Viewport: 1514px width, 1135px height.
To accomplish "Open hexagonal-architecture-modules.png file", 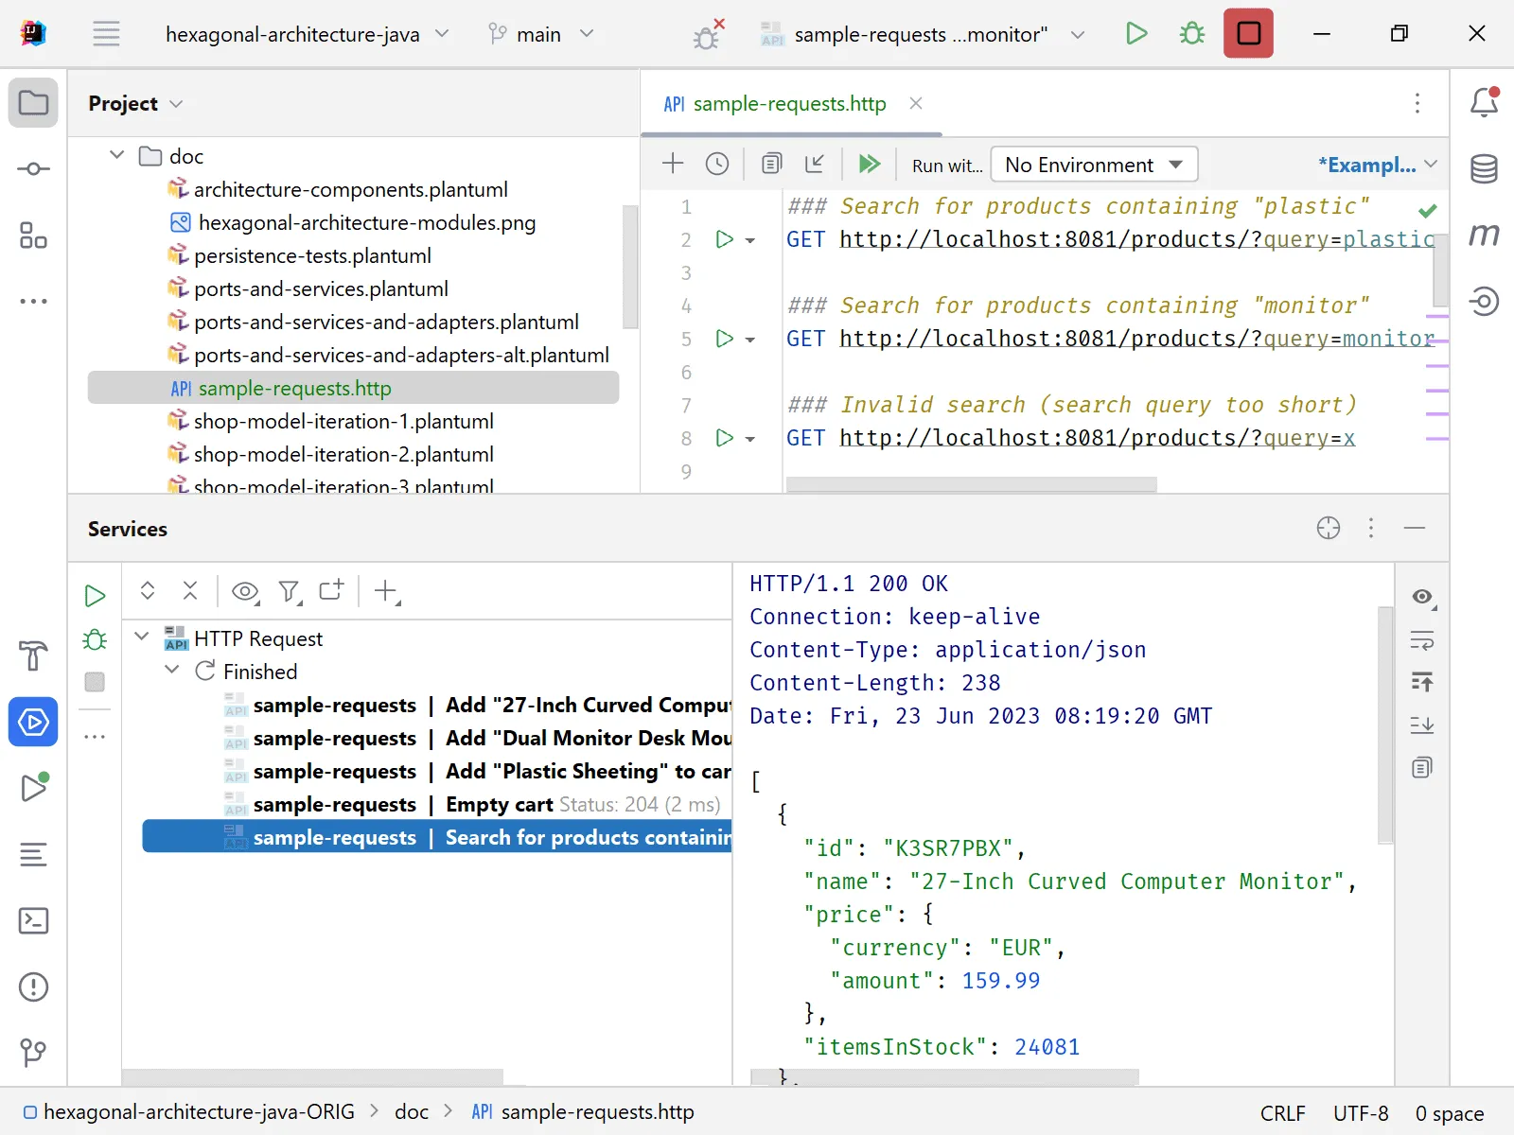I will 367,222.
